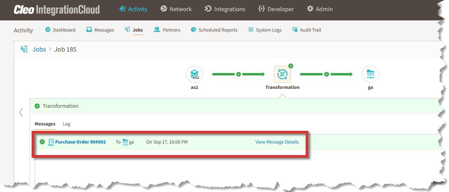Viewport: 449px width, 192px height.
Task: Click the ga folder icon in message row
Action: [125, 142]
